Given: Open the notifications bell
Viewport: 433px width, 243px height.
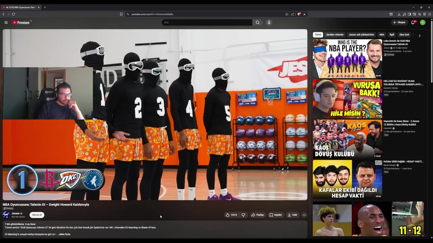Looking at the screenshot, I should click(413, 22).
